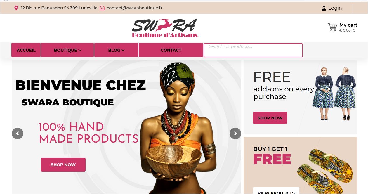Click the Login link
Image resolution: width=368 pixels, height=194 pixels.
(x=335, y=8)
